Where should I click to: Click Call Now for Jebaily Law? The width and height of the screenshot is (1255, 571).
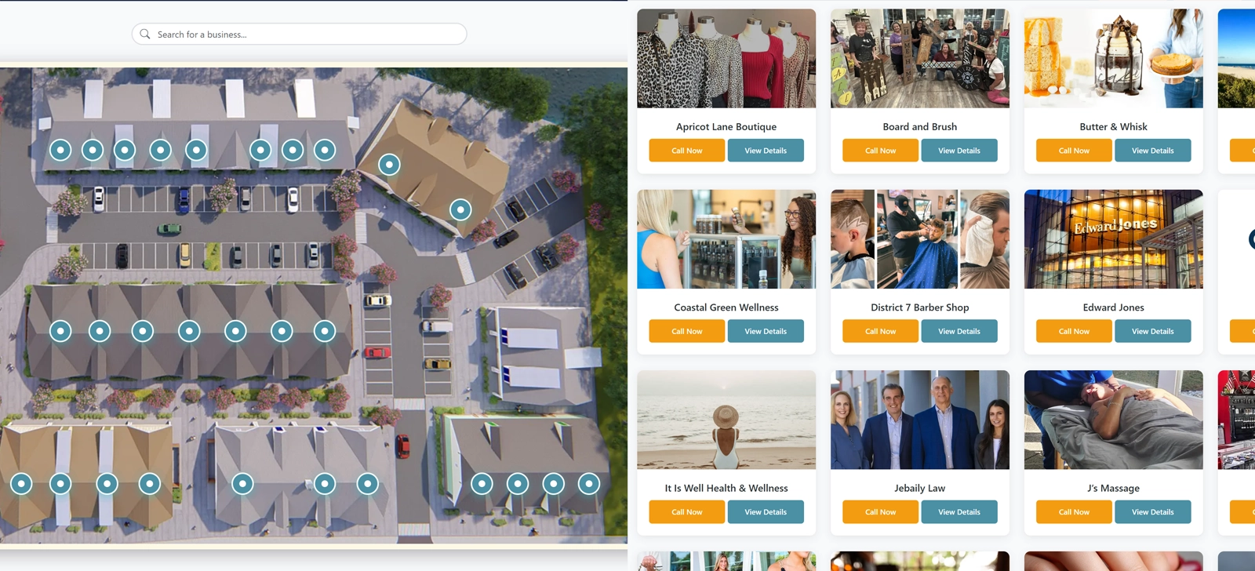[x=880, y=512]
